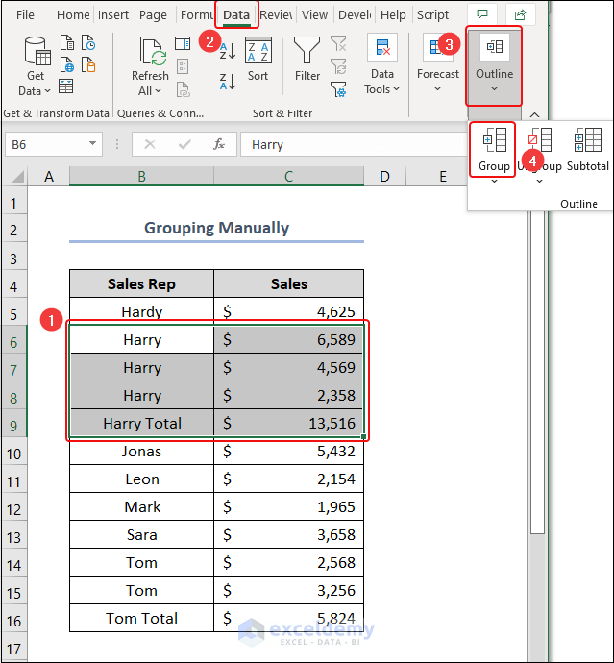Screen dimensions: 614x663
Task: Click the Harry Total cell
Action: (141, 423)
